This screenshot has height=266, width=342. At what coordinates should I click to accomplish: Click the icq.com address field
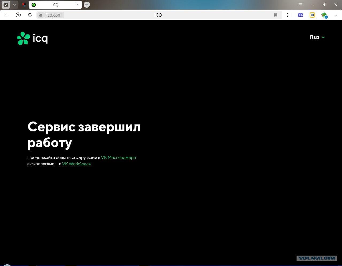(x=54, y=15)
